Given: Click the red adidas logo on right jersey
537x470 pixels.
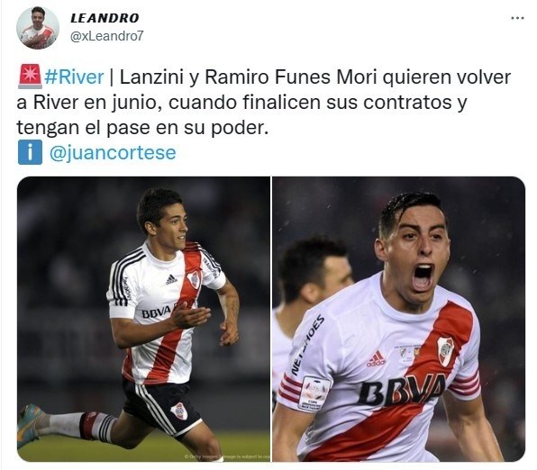Looking at the screenshot, I should [376, 358].
